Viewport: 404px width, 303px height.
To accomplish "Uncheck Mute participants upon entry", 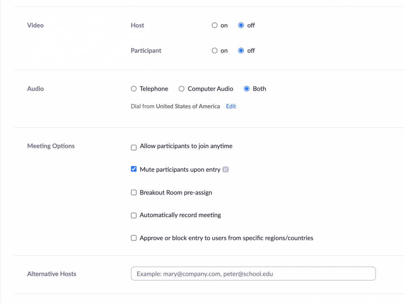I will (134, 170).
